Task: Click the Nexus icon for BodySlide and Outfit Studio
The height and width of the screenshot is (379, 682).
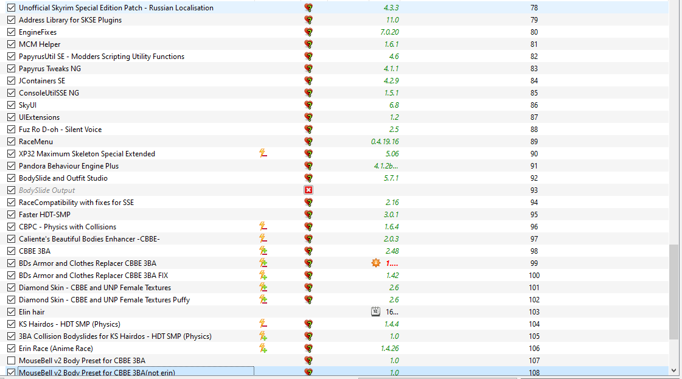Action: coord(308,178)
